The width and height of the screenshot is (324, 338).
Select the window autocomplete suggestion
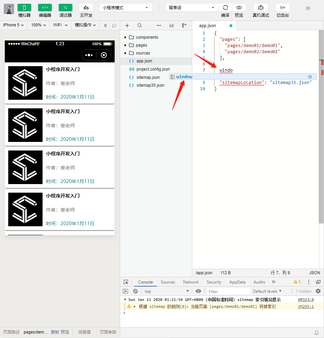(x=184, y=77)
